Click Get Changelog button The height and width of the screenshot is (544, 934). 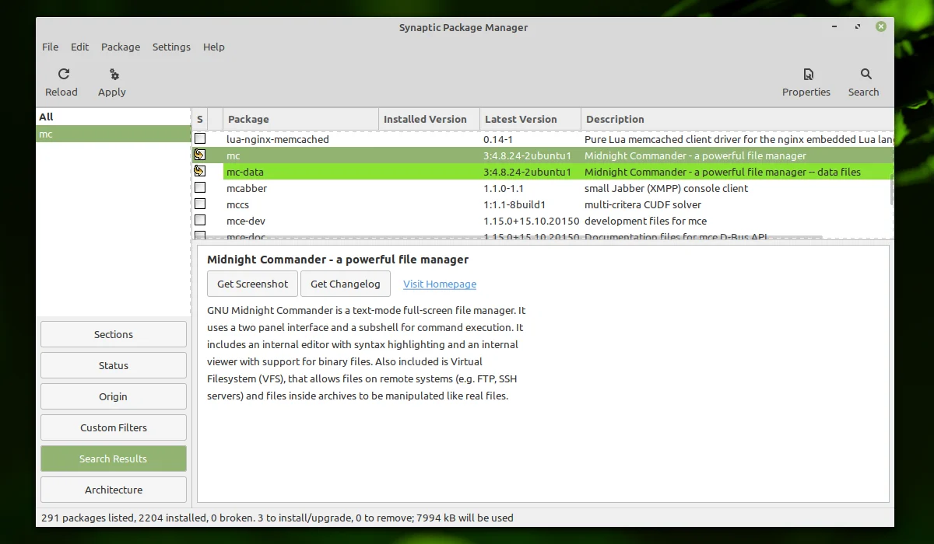tap(346, 284)
